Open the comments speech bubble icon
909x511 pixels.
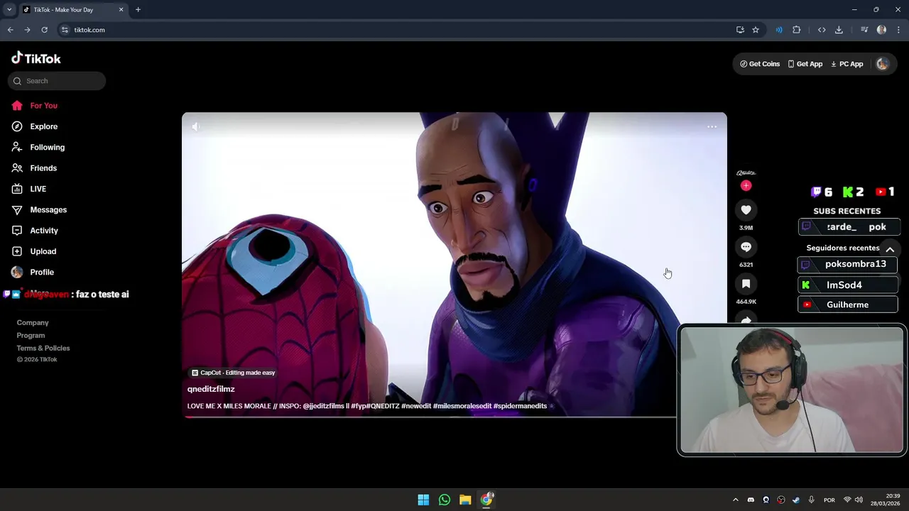coord(746,247)
